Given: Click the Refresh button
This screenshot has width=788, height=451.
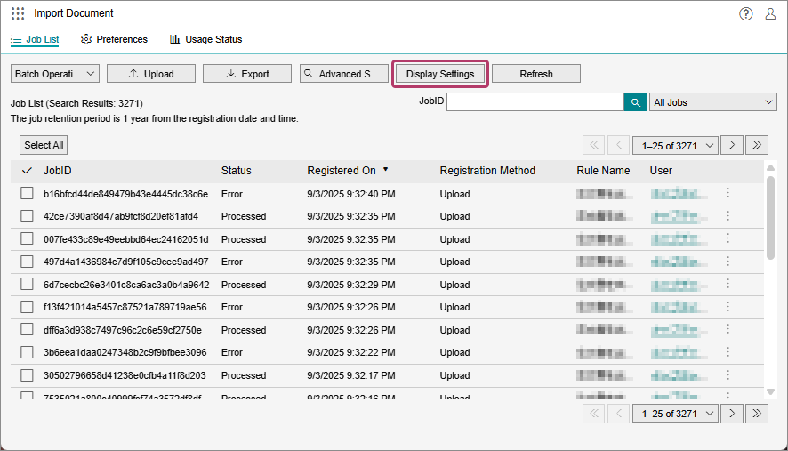Looking at the screenshot, I should click(536, 74).
